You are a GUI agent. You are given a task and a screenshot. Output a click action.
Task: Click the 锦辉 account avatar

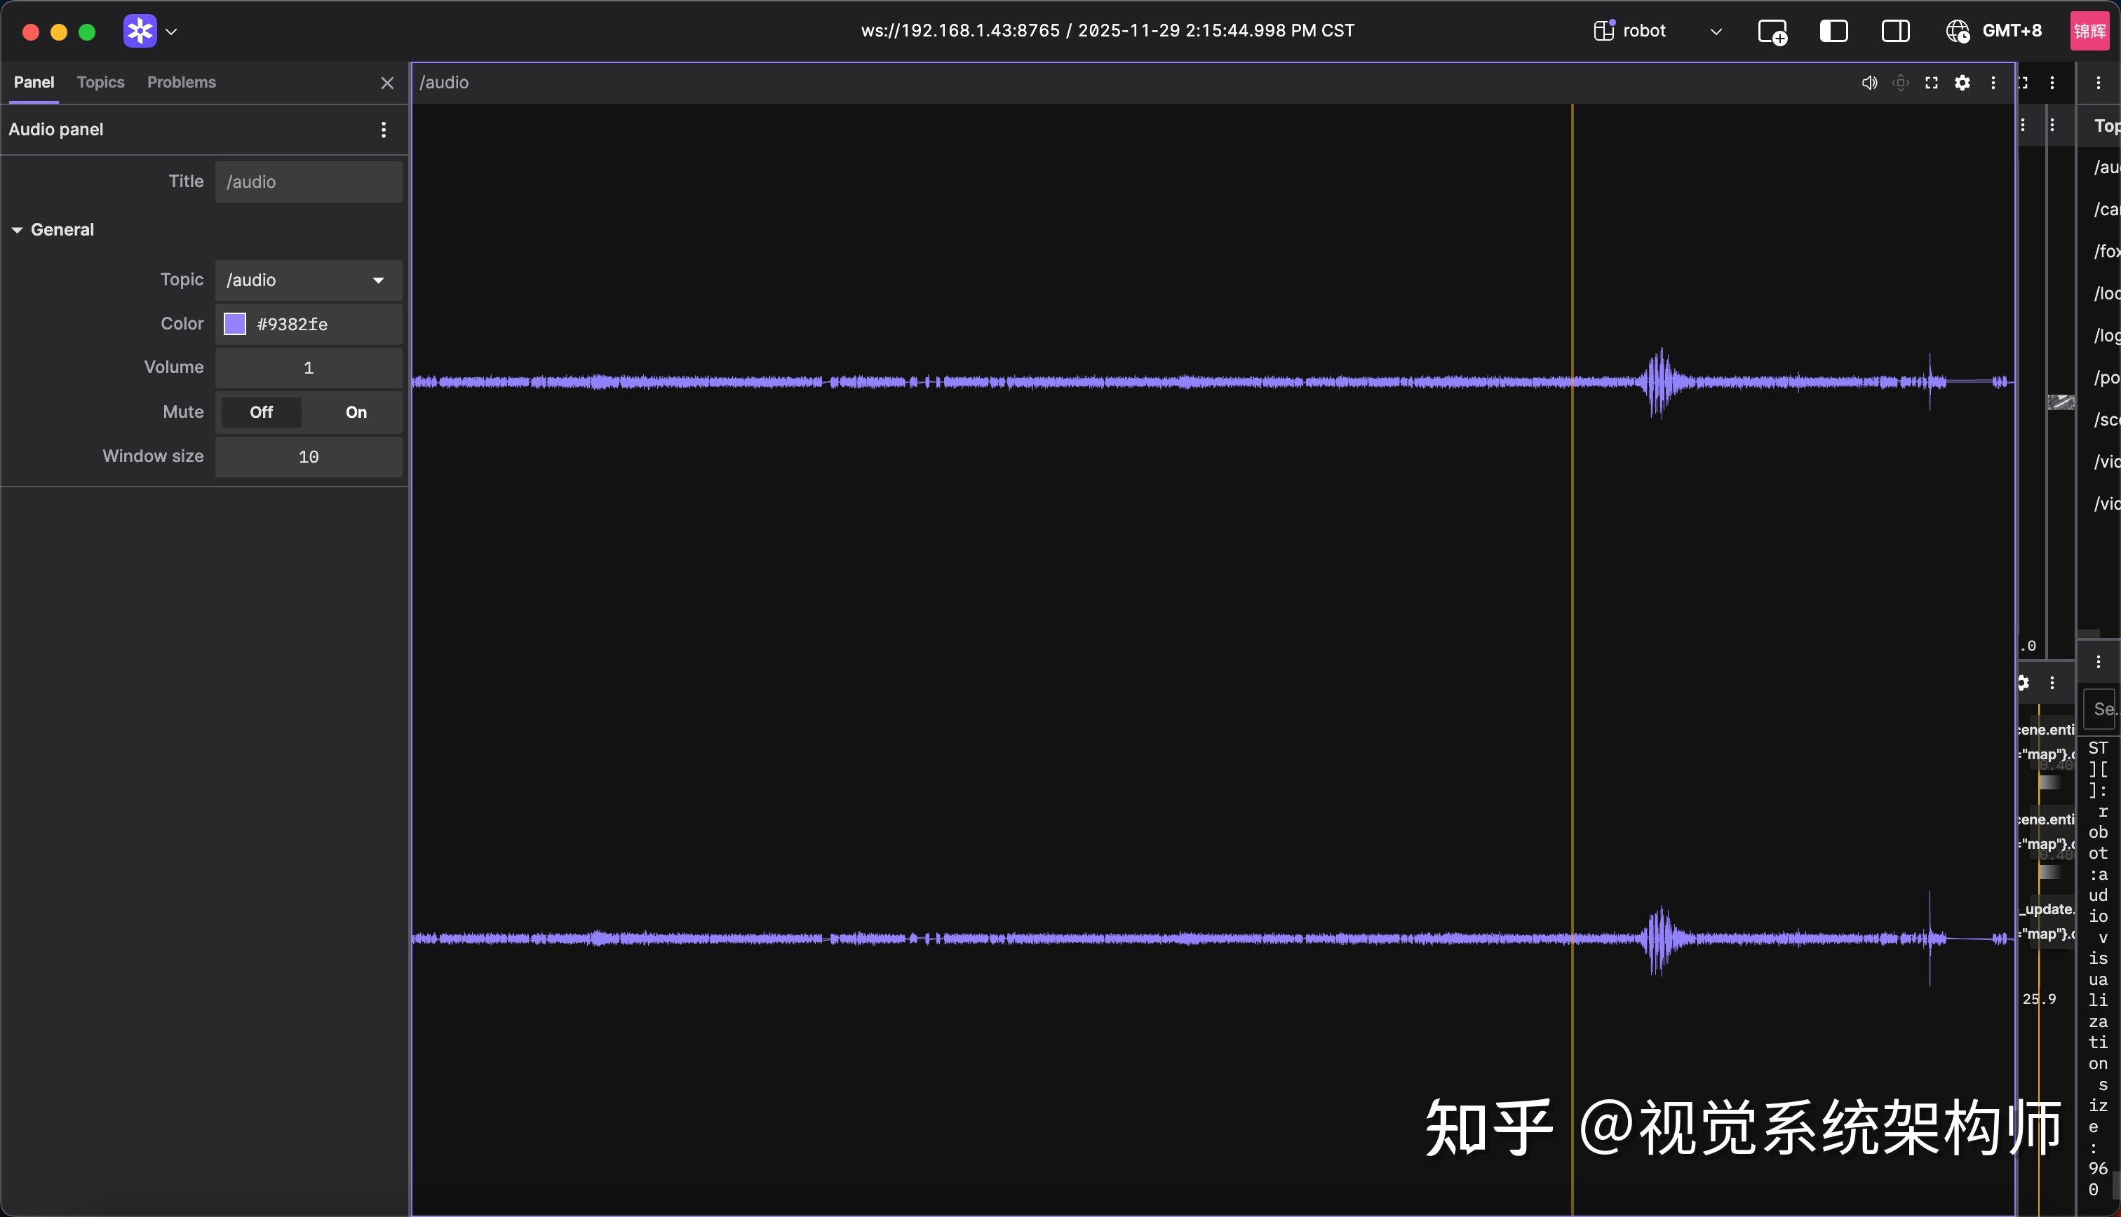[2090, 30]
